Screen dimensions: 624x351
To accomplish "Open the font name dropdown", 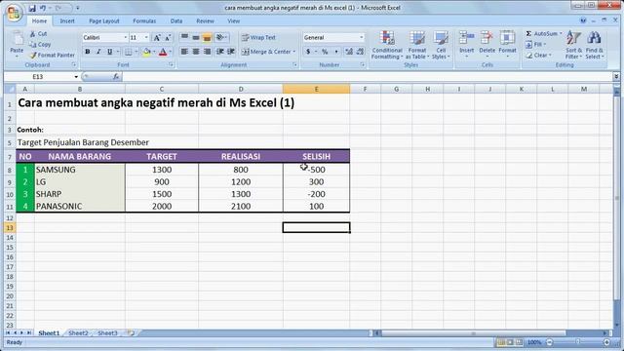I will (125, 38).
